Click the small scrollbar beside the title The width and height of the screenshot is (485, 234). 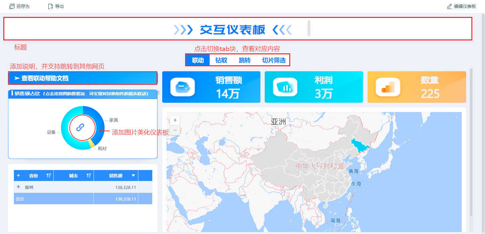click(x=309, y=28)
